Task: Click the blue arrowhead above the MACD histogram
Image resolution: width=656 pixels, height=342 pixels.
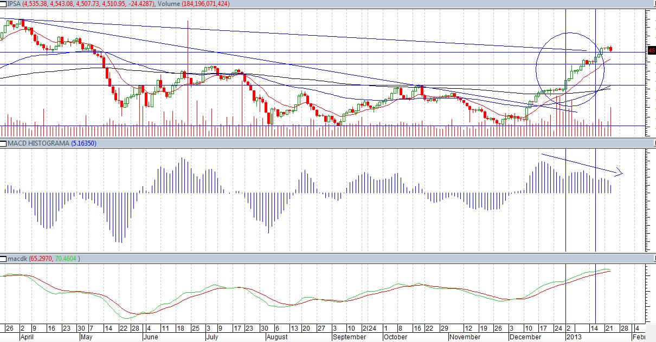Action: [620, 173]
